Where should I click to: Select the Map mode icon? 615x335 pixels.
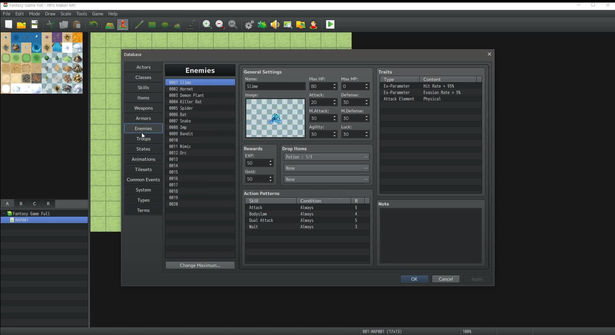110,25
